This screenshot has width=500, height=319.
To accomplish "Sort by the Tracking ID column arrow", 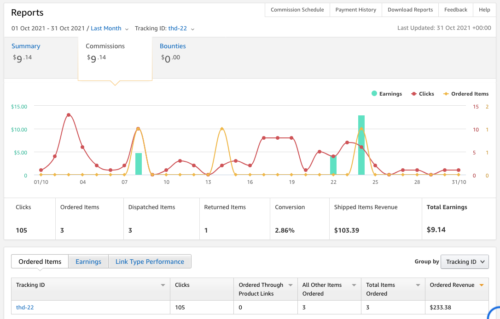I will 163,285.
